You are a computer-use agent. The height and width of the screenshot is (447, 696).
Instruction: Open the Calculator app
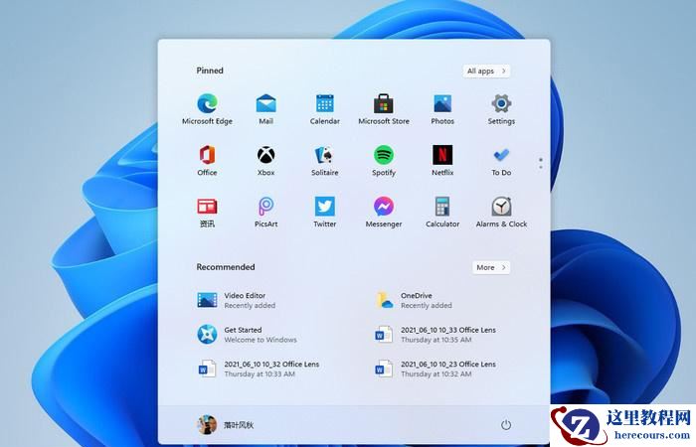point(442,212)
